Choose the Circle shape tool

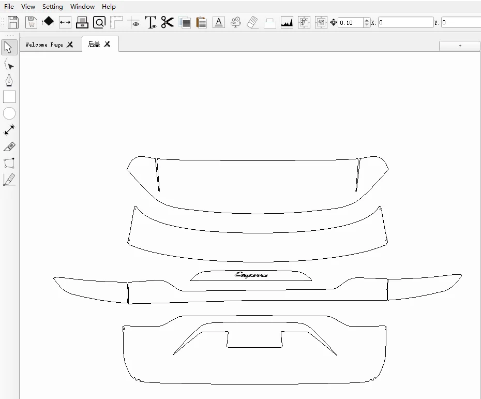9,113
